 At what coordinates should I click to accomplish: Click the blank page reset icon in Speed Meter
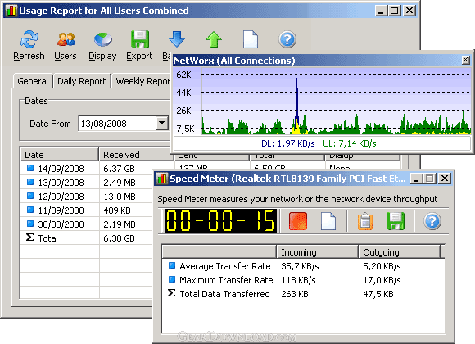coord(328,221)
